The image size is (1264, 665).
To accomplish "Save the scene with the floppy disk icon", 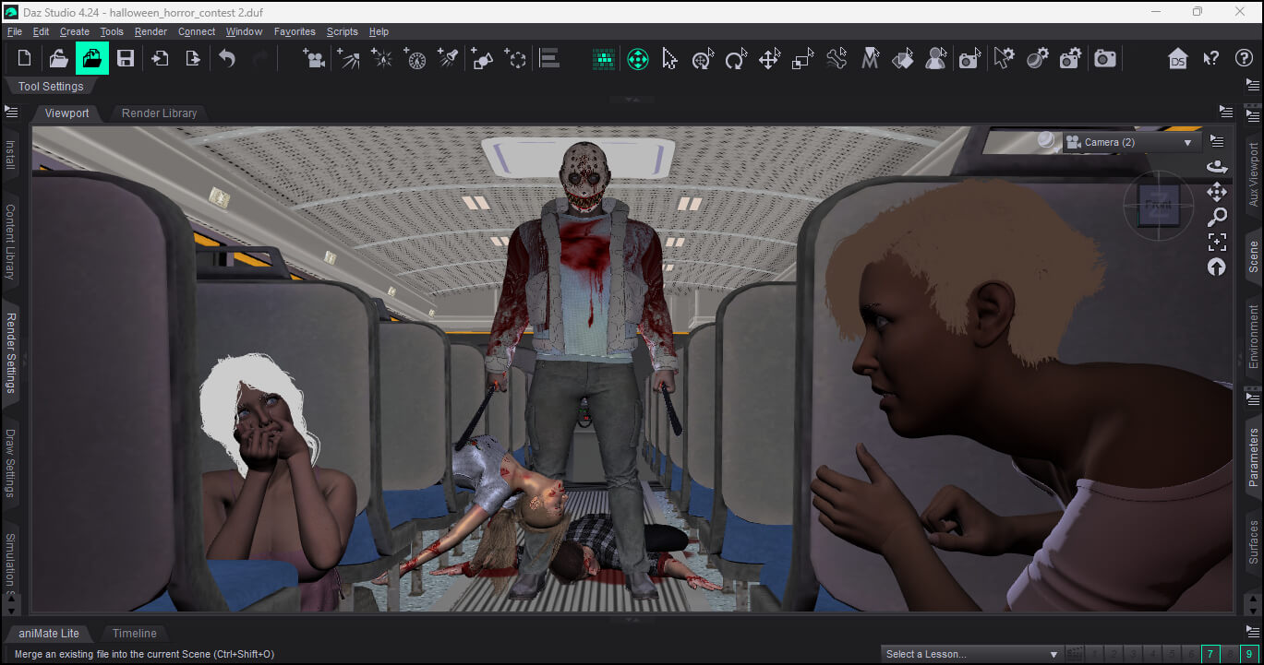I will coord(126,59).
